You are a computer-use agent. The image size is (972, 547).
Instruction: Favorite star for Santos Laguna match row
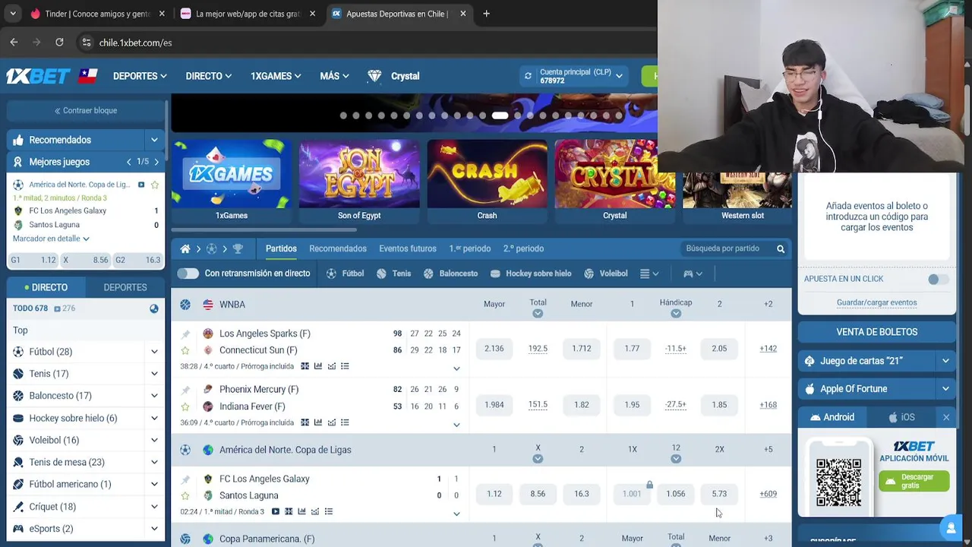point(185,495)
